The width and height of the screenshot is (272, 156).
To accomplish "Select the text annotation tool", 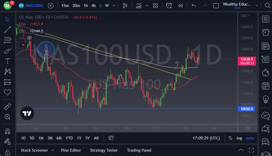I will 8,61.
